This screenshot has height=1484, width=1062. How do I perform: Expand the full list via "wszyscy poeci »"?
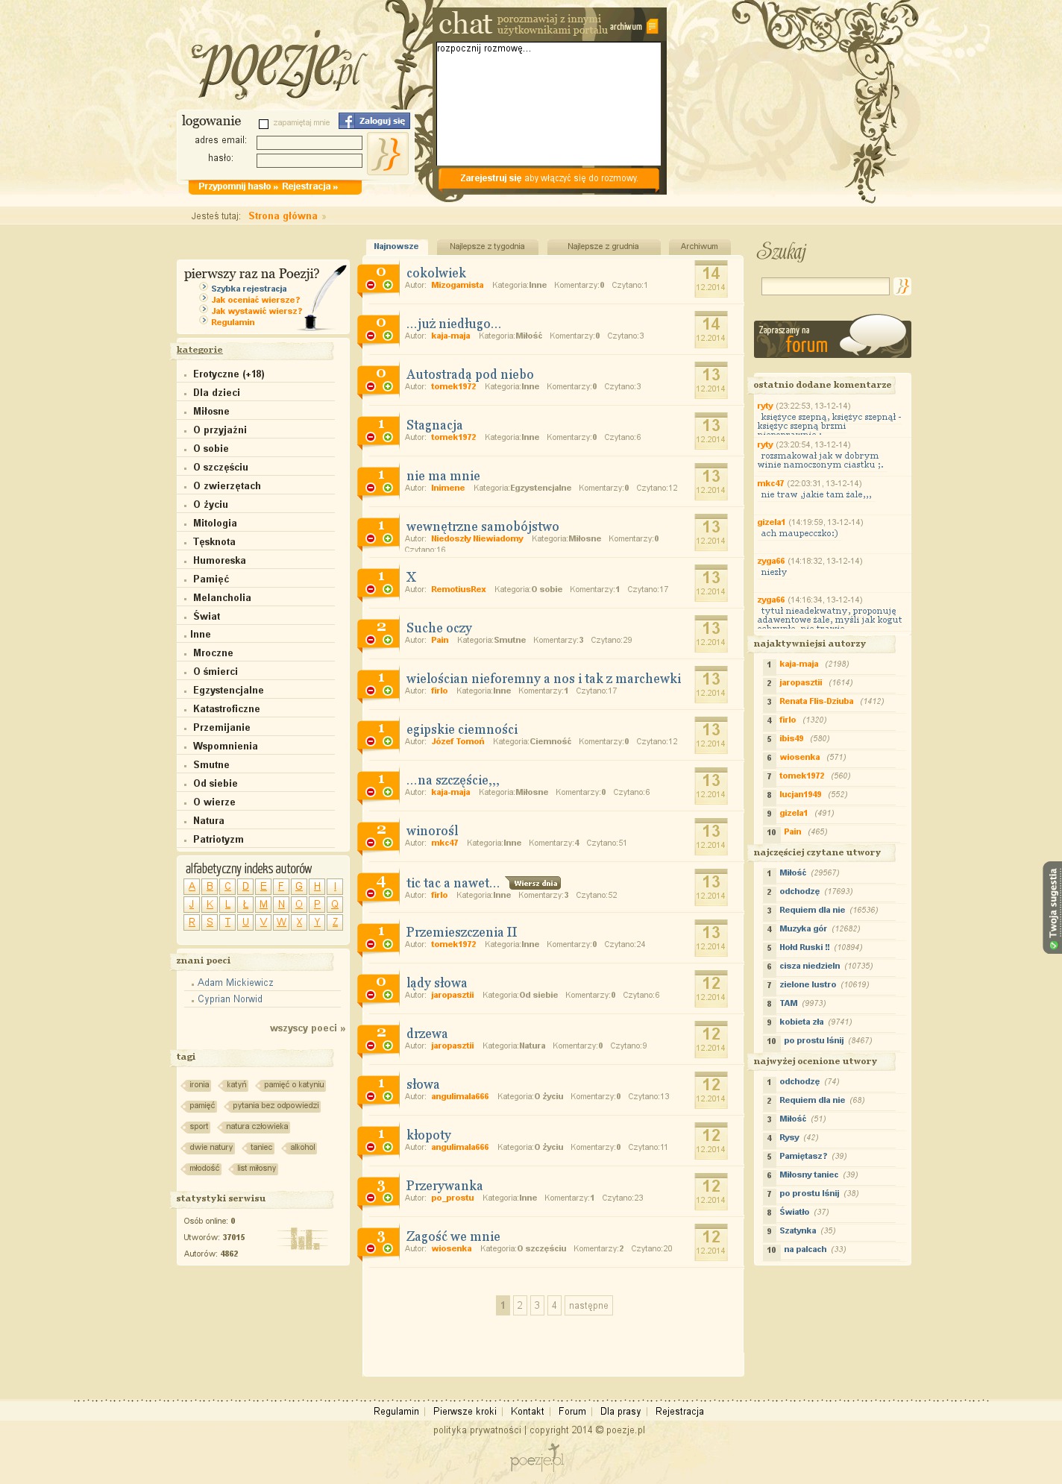pos(307,1028)
